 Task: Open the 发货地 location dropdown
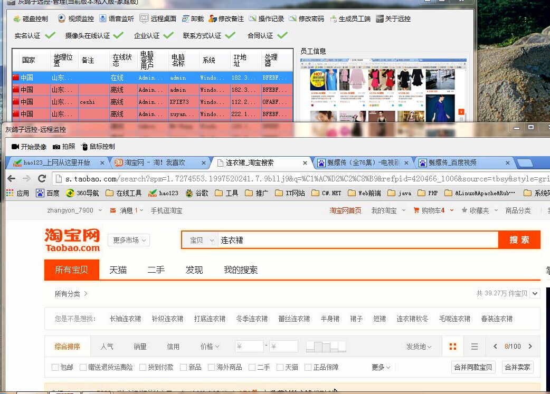419,347
